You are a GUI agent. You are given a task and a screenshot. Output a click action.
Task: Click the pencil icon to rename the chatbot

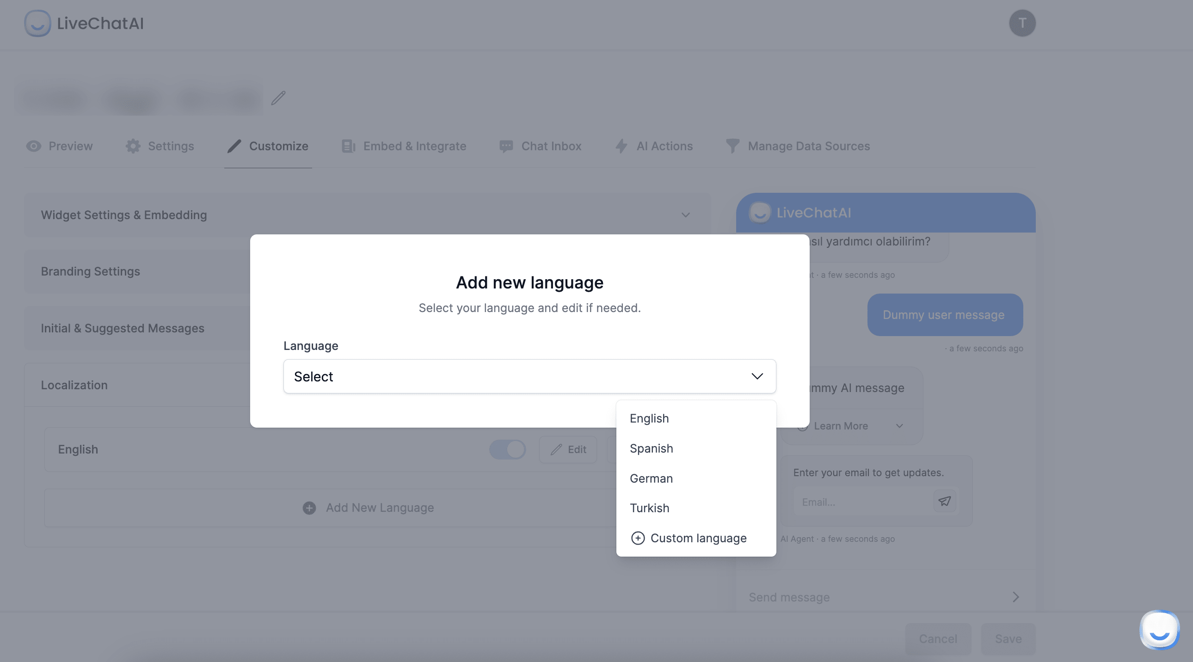click(x=279, y=98)
